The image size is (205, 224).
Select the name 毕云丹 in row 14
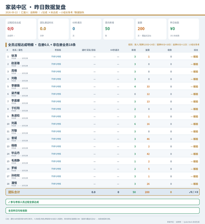[x=16, y=153]
